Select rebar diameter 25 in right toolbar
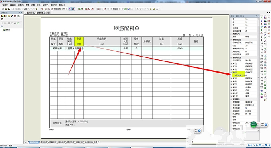 click(x=261, y=65)
